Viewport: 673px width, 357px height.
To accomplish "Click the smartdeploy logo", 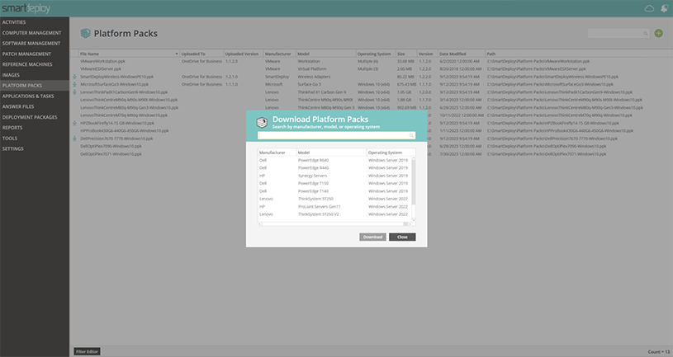I will click(26, 8).
